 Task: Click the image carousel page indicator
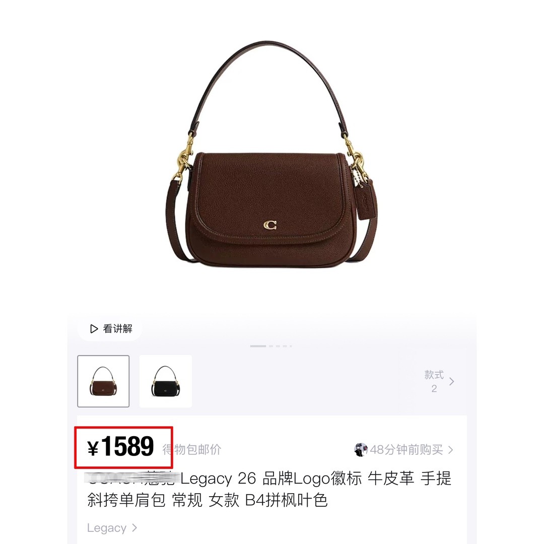(x=271, y=346)
